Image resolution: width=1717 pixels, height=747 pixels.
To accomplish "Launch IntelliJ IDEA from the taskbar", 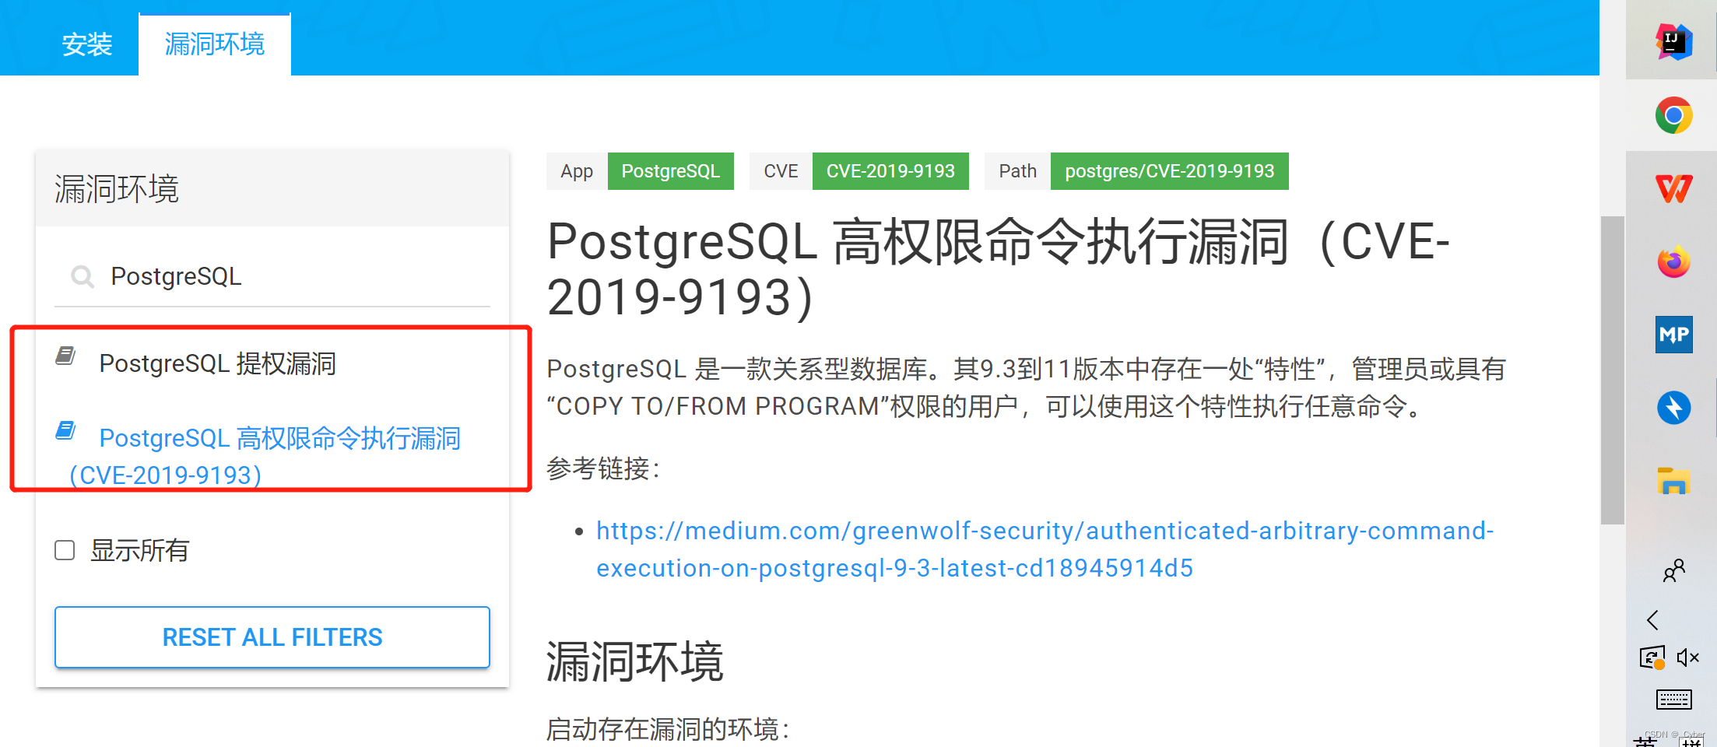I will pos(1673,42).
